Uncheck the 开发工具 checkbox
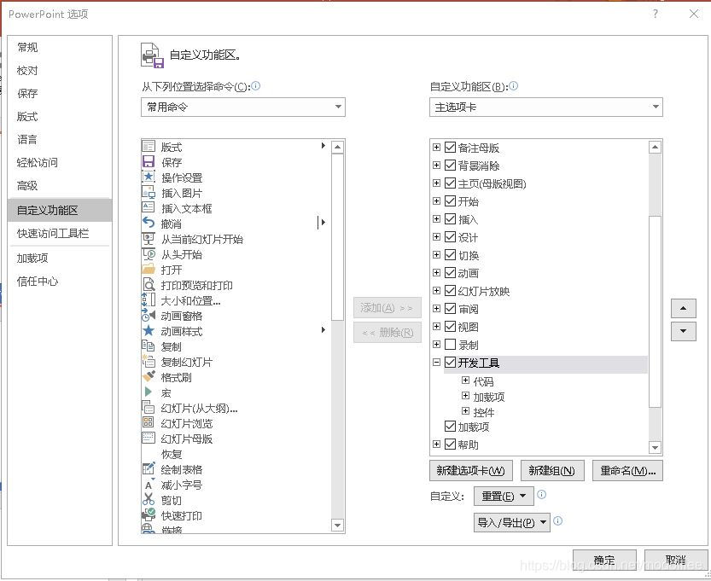Screen dimensions: 711x581 coord(450,363)
